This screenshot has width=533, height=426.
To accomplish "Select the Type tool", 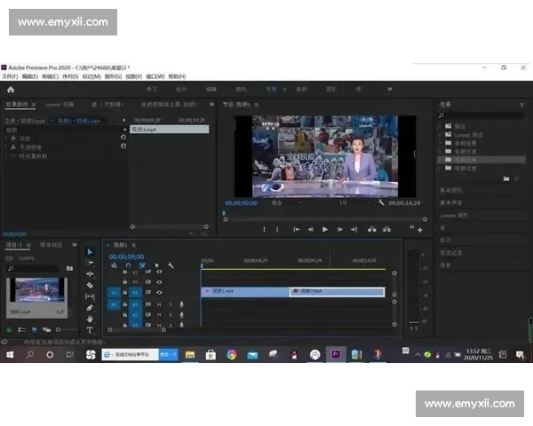I will click(90, 330).
